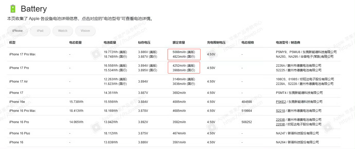Select the iPhone 17 Pro Max row name
Screen dimensions: 355x149
point(22,54)
